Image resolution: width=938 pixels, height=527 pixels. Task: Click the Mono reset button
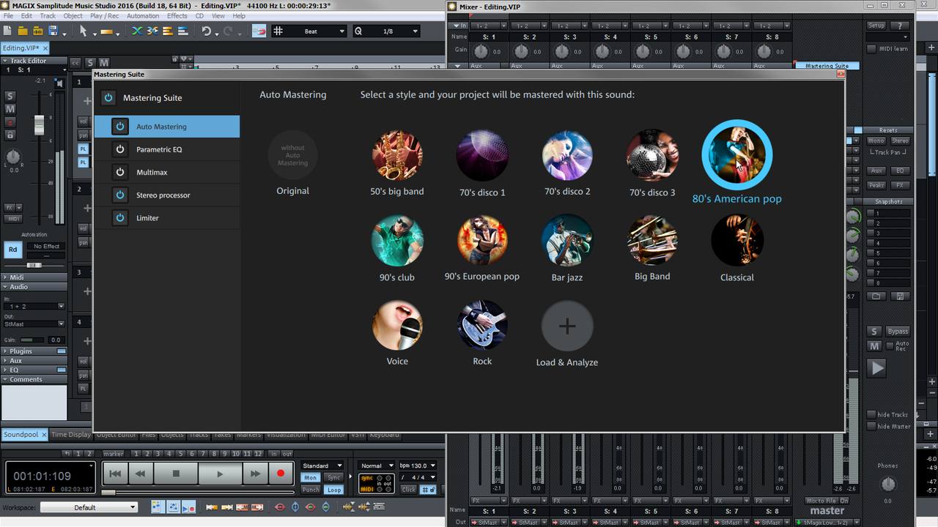876,141
